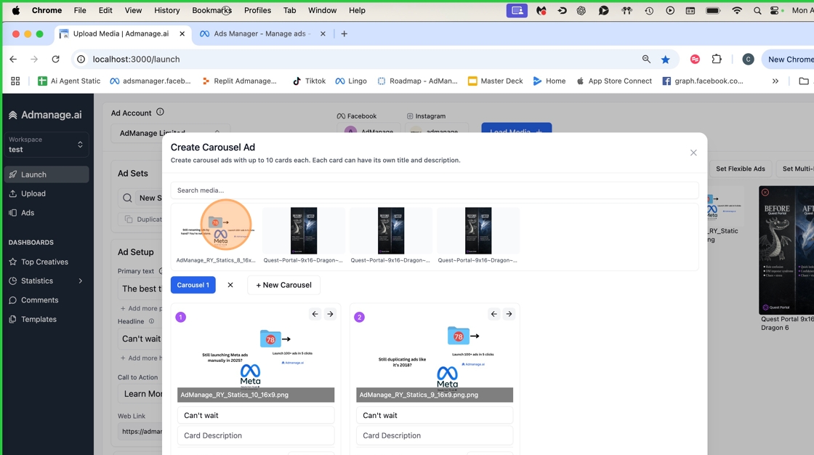
Task: Open the Profiles menu
Action: 257,10
